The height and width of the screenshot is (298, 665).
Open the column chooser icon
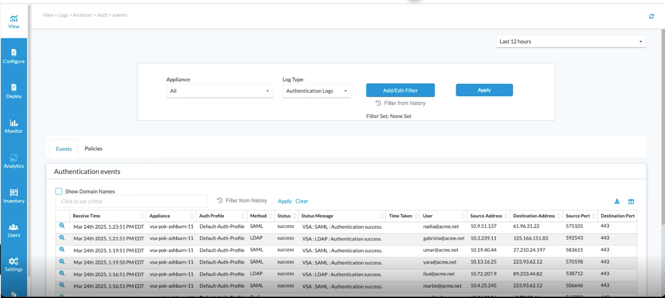[x=631, y=202]
